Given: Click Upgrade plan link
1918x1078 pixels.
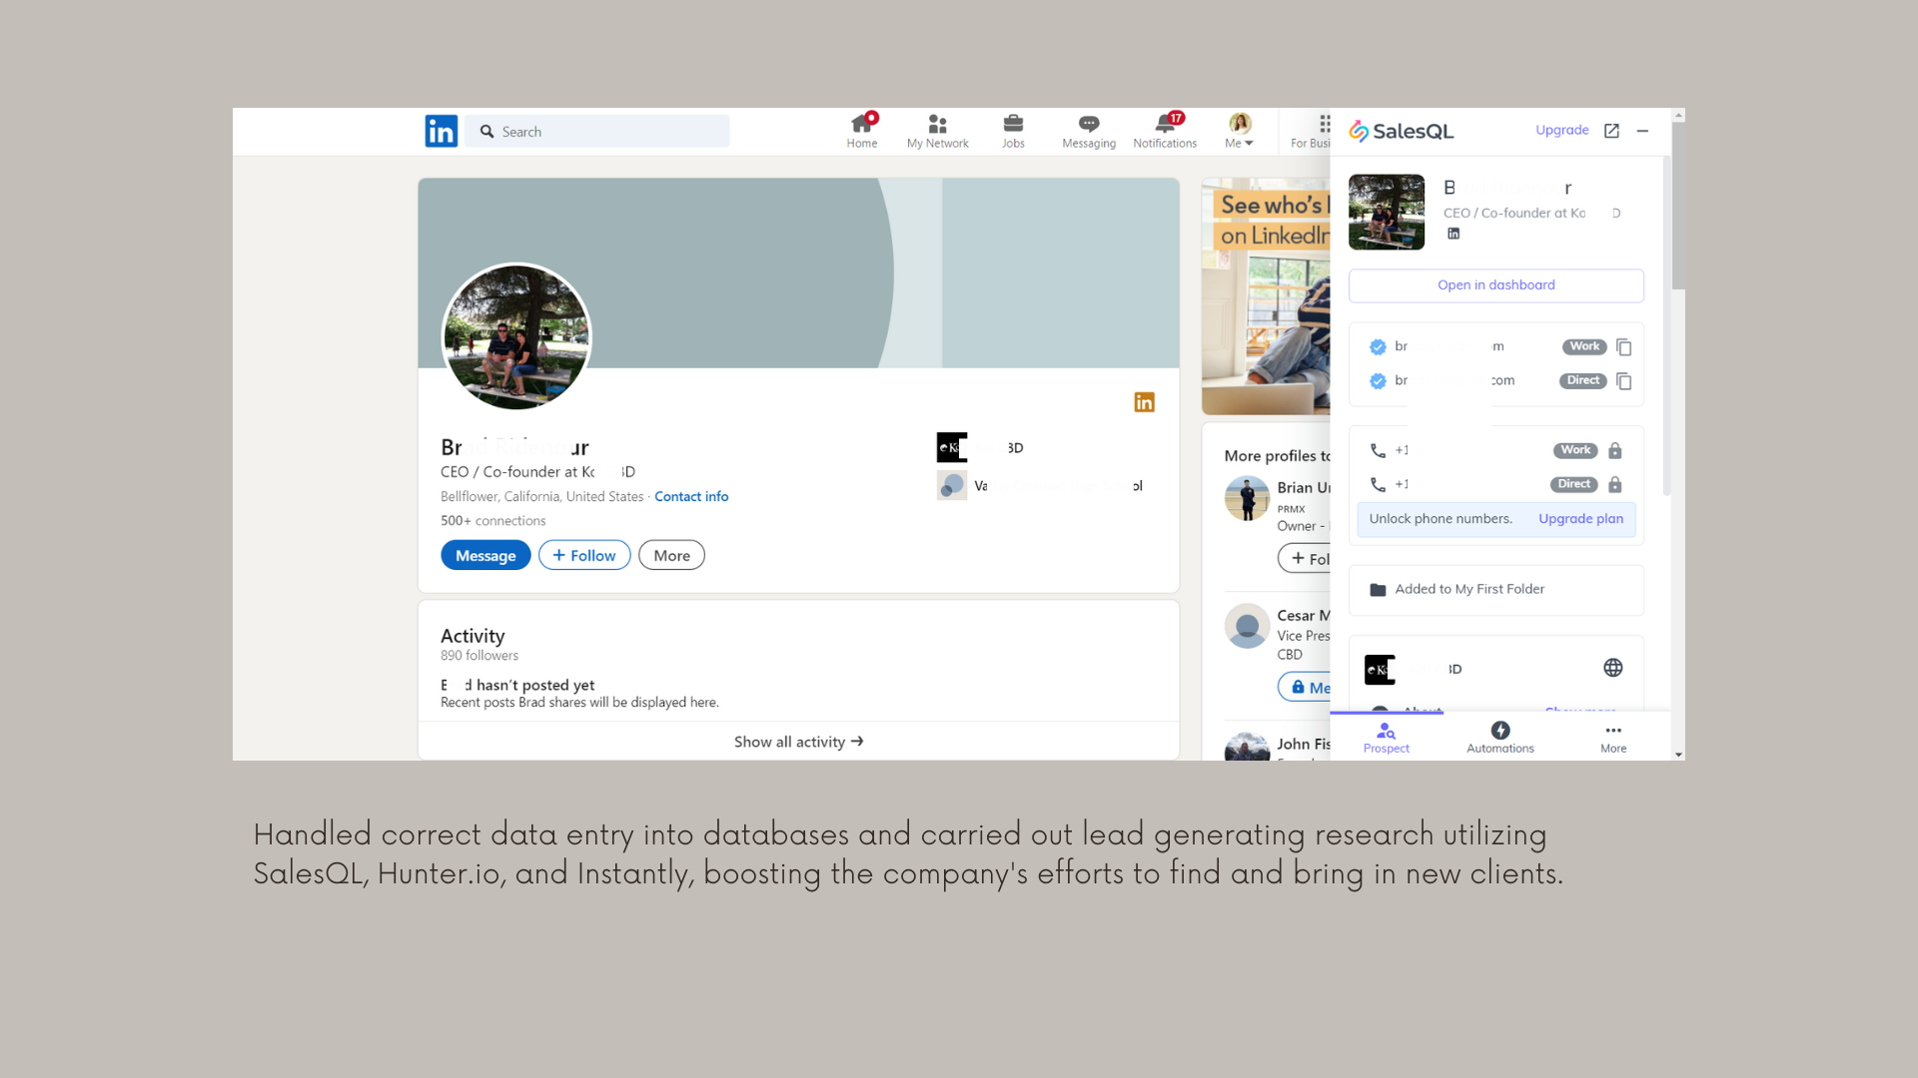Looking at the screenshot, I should [x=1580, y=519].
